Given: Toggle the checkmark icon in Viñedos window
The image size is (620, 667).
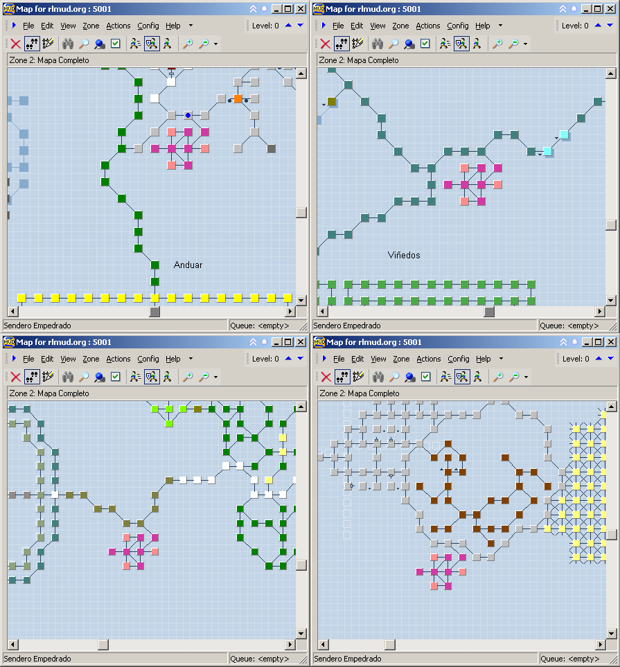Looking at the screenshot, I should [425, 44].
